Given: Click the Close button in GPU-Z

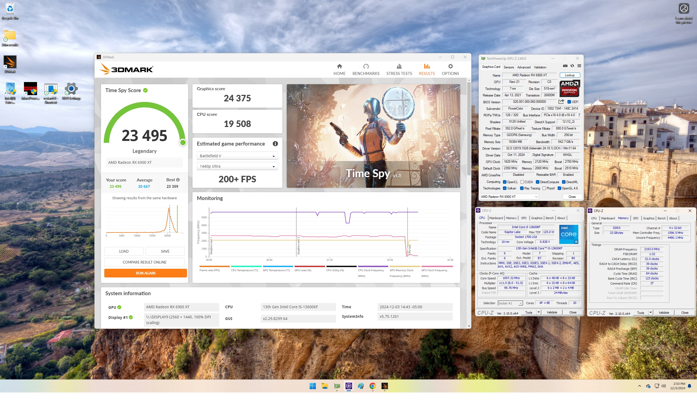Looking at the screenshot, I should 572,197.
